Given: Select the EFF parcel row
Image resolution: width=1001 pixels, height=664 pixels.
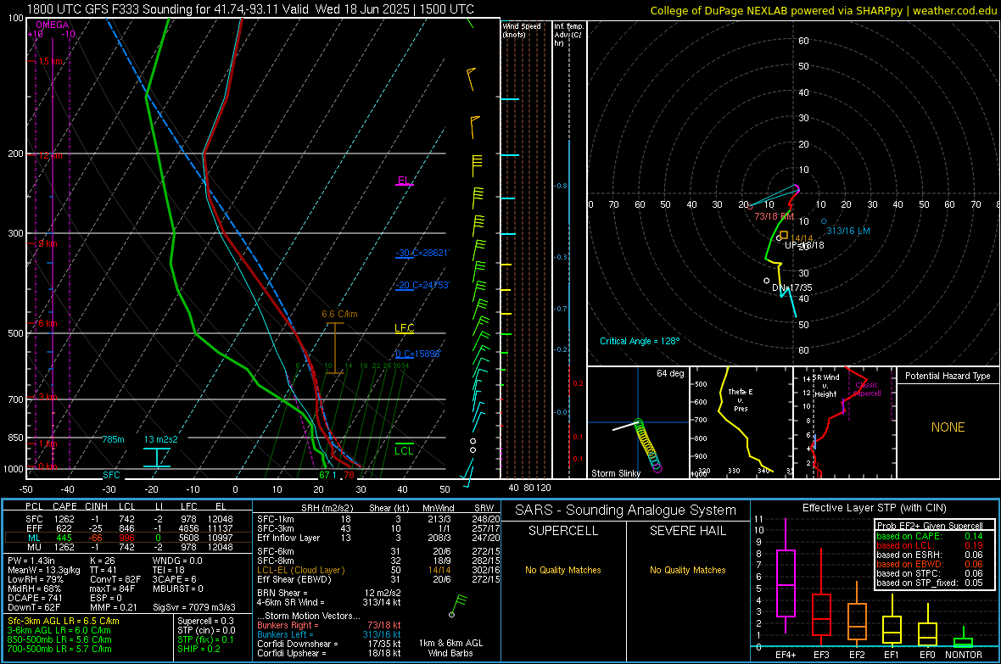Looking at the screenshot, I should [128, 528].
